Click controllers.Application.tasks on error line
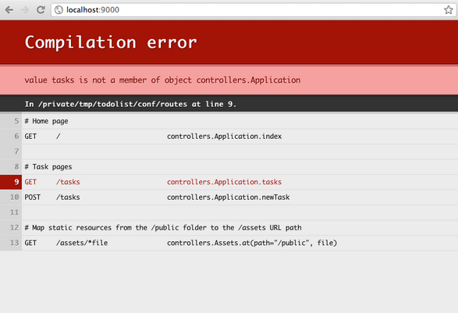This screenshot has height=313, width=458. click(x=225, y=182)
